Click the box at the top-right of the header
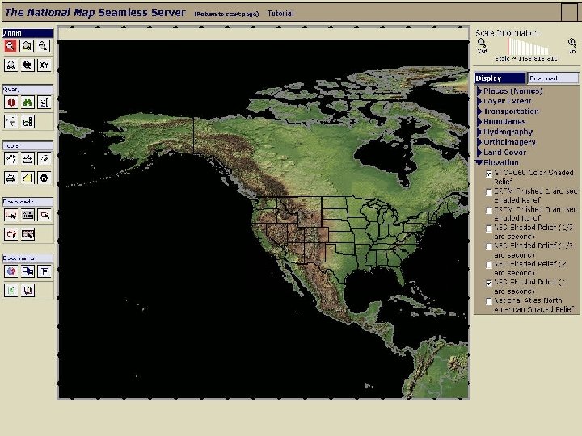The width and height of the screenshot is (582, 436). click(x=569, y=12)
